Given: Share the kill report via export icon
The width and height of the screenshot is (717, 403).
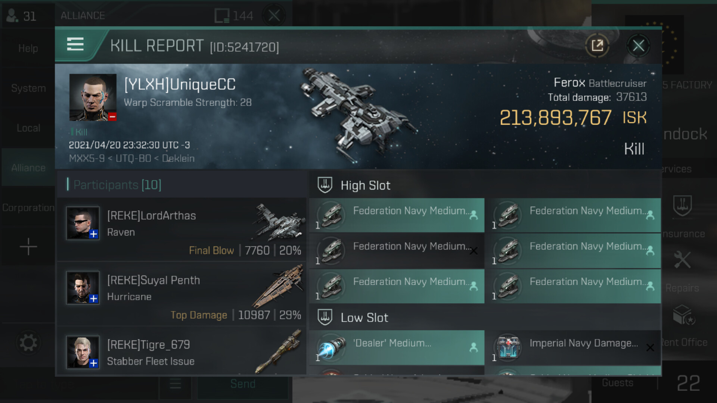Looking at the screenshot, I should point(597,46).
